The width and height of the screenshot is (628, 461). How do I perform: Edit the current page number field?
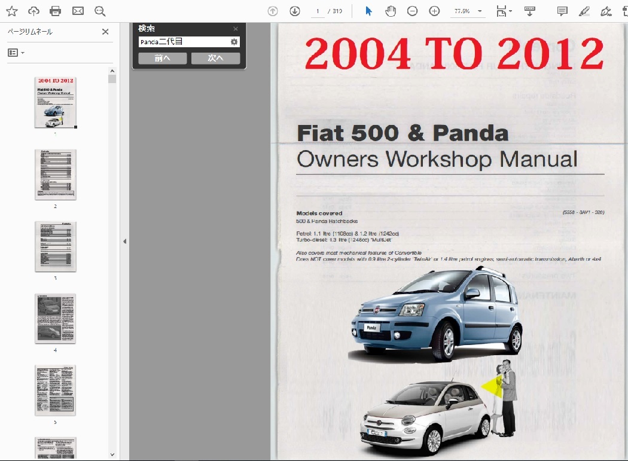coord(318,11)
